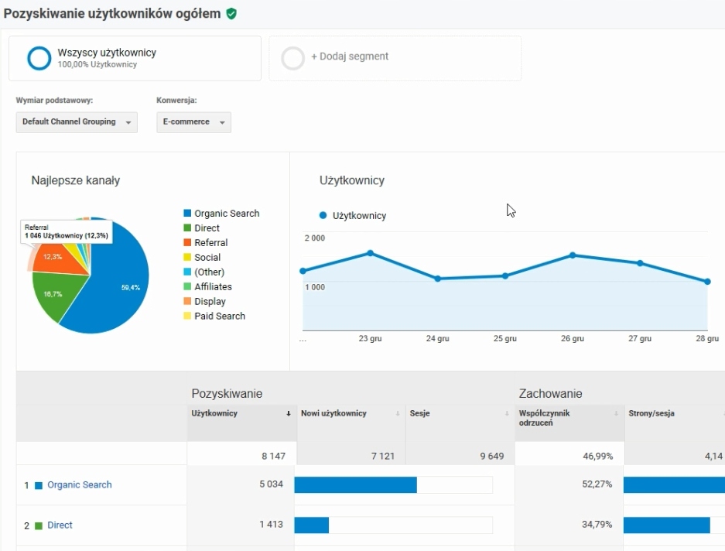725x551 pixels.
Task: Click the Referral orange swatch in pie legend
Action: (x=187, y=243)
